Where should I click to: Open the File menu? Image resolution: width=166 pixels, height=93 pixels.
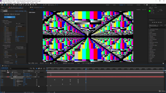coord(1,3)
